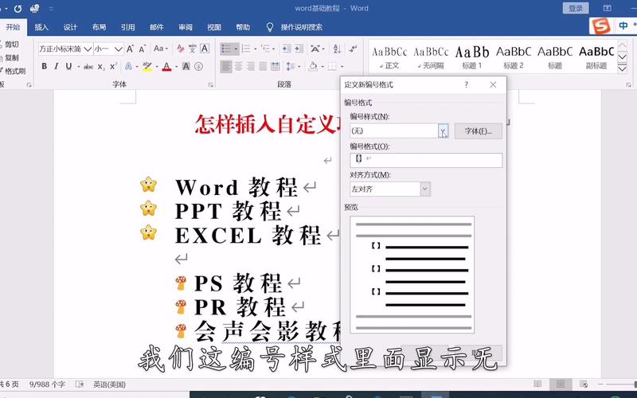Screen dimensions: 637x398
Task: Show or hide paragraph marks
Action: tap(353, 49)
